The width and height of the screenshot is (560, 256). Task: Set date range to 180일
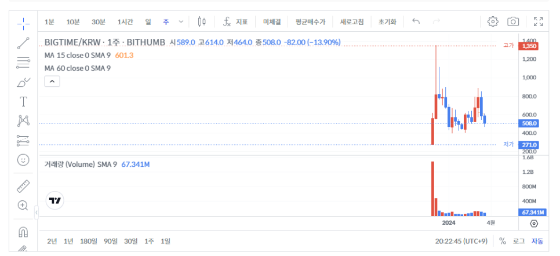tap(89, 242)
